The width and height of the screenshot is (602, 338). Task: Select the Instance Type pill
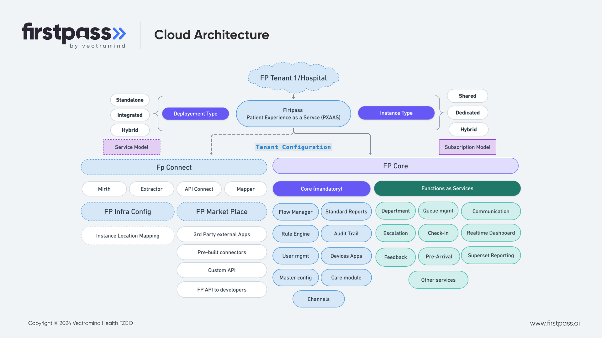point(396,113)
